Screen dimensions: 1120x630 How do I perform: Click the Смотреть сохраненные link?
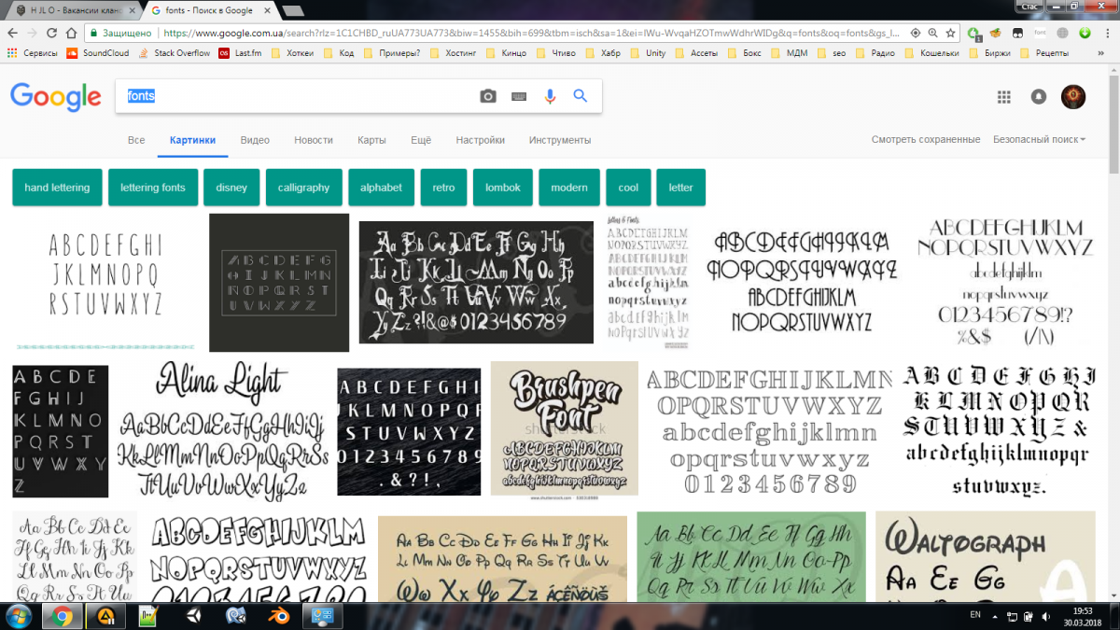(x=925, y=140)
